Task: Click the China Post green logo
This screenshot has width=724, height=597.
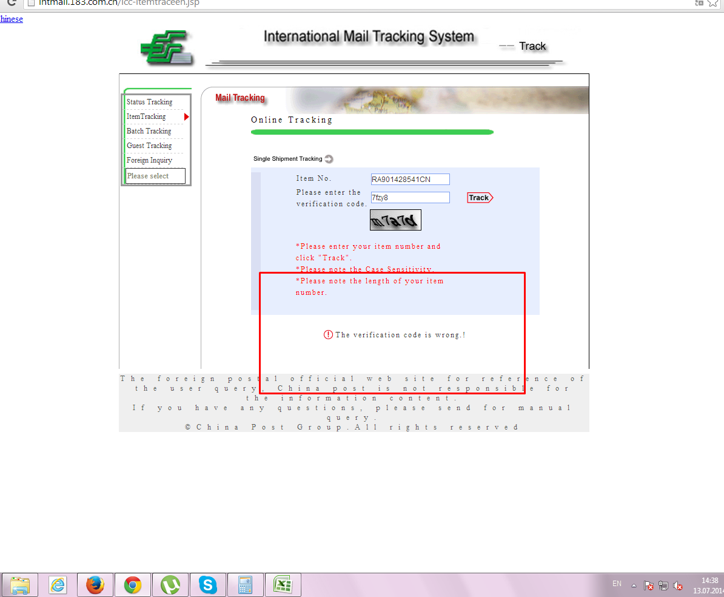Action: click(167, 47)
